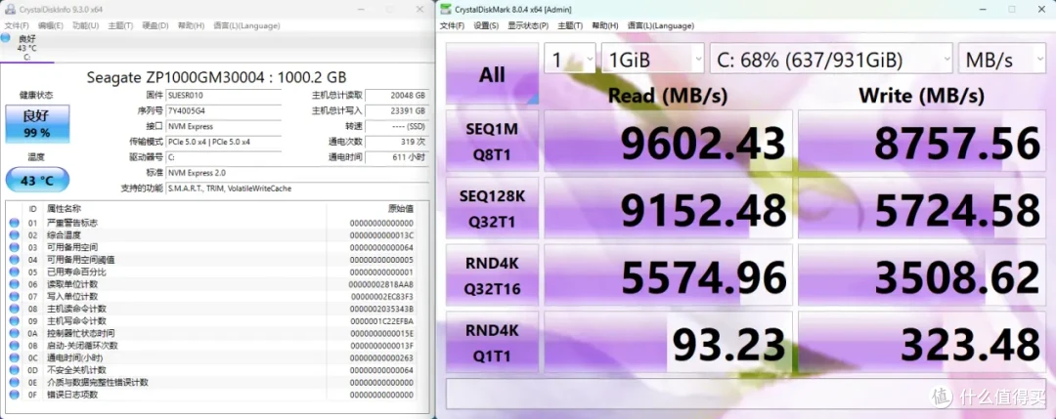Open 帮助(H) menu in CrystalDiskInfo

point(192,25)
